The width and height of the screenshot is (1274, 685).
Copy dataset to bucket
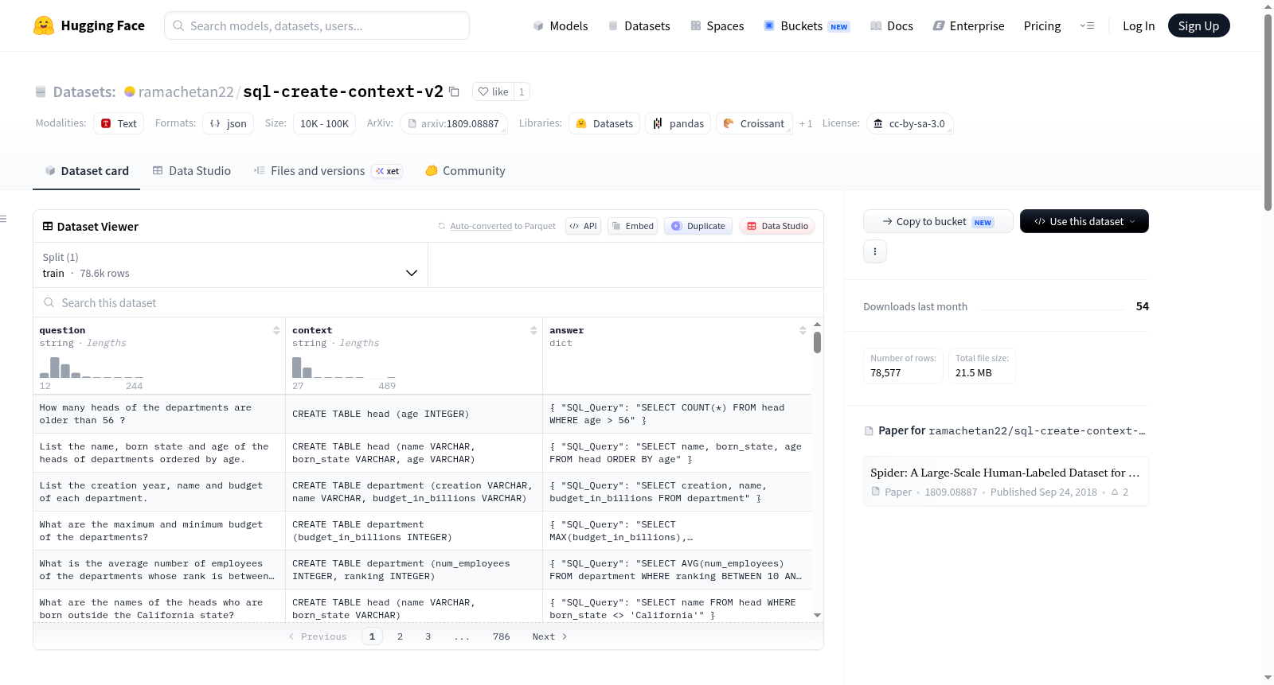(938, 221)
